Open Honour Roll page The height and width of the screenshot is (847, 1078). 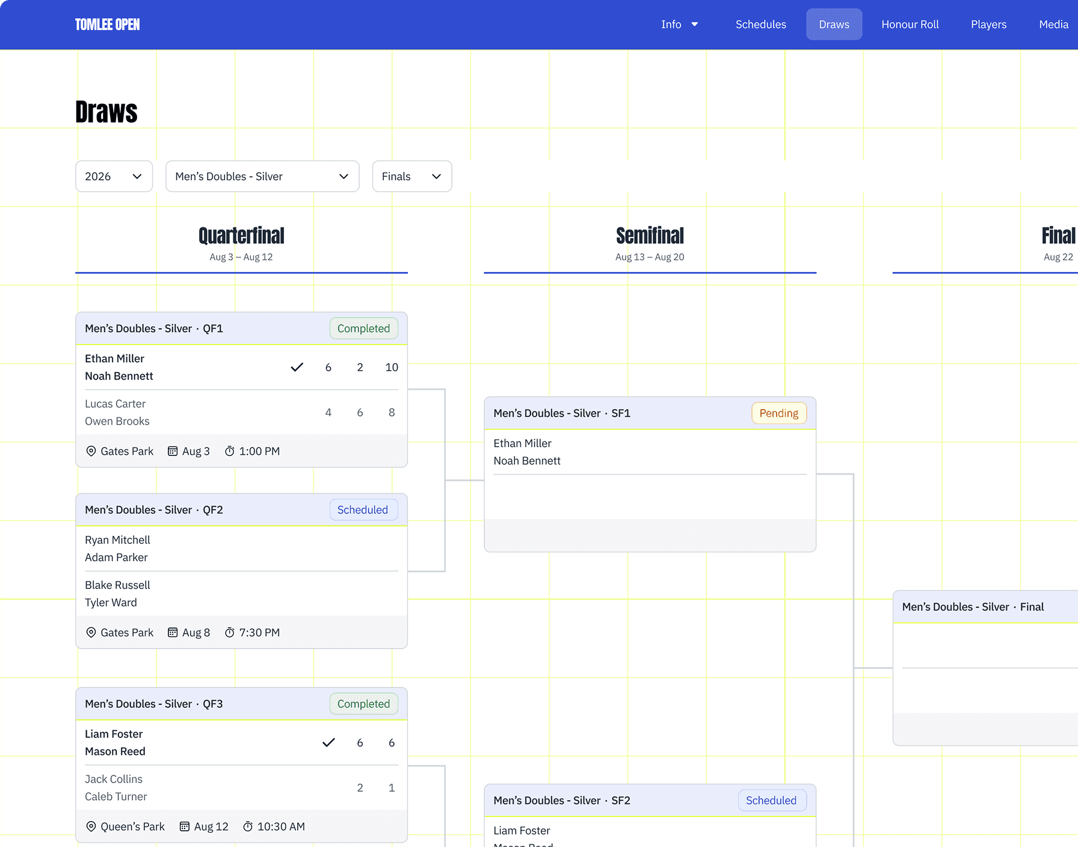(910, 25)
